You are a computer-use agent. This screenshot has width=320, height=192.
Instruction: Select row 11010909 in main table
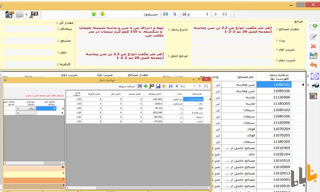pos(274,167)
